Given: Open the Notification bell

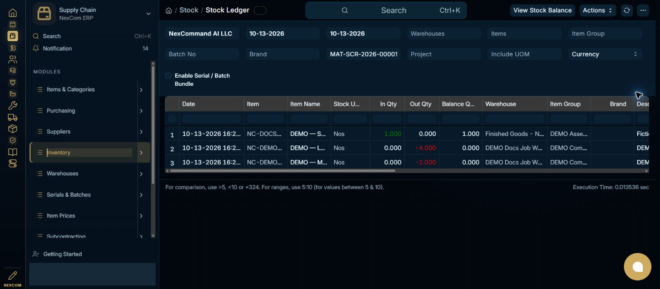Looking at the screenshot, I should (x=36, y=48).
